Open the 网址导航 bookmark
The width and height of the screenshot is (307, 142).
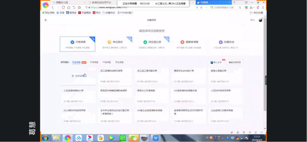(48, 13)
